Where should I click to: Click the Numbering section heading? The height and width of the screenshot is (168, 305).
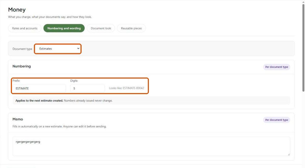click(21, 66)
